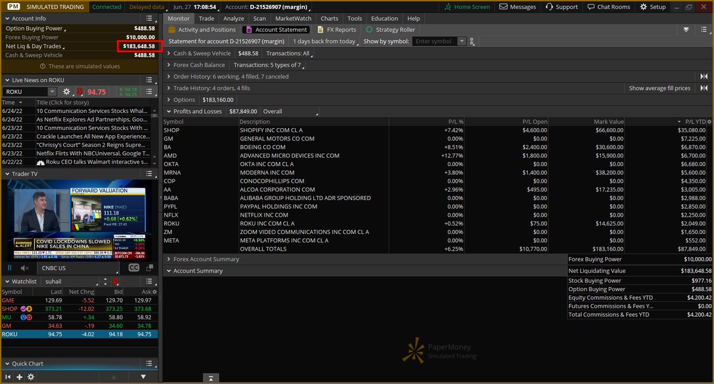Collapse the Watchlist gadget
The width and height of the screenshot is (714, 384).
pos(7,281)
